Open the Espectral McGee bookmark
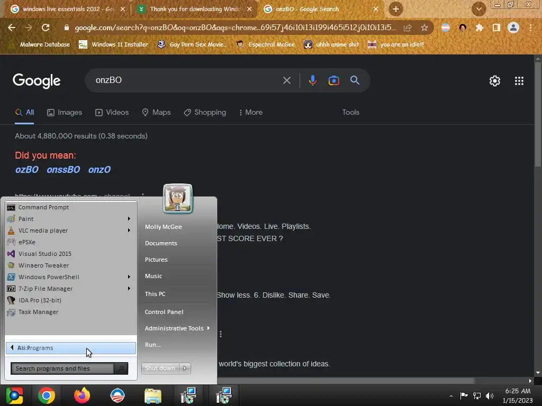Viewport: 542px width, 406px height. coord(266,44)
